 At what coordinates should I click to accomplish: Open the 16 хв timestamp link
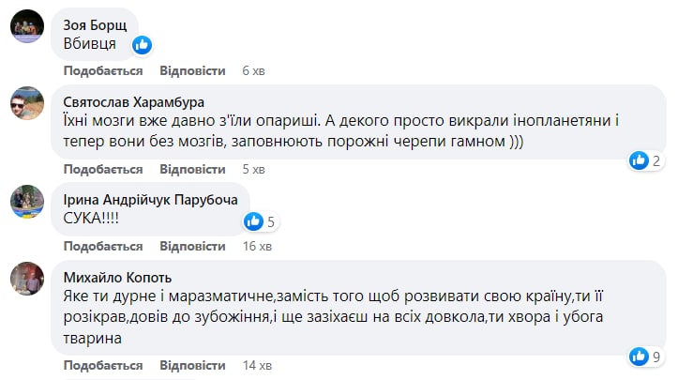(x=257, y=247)
